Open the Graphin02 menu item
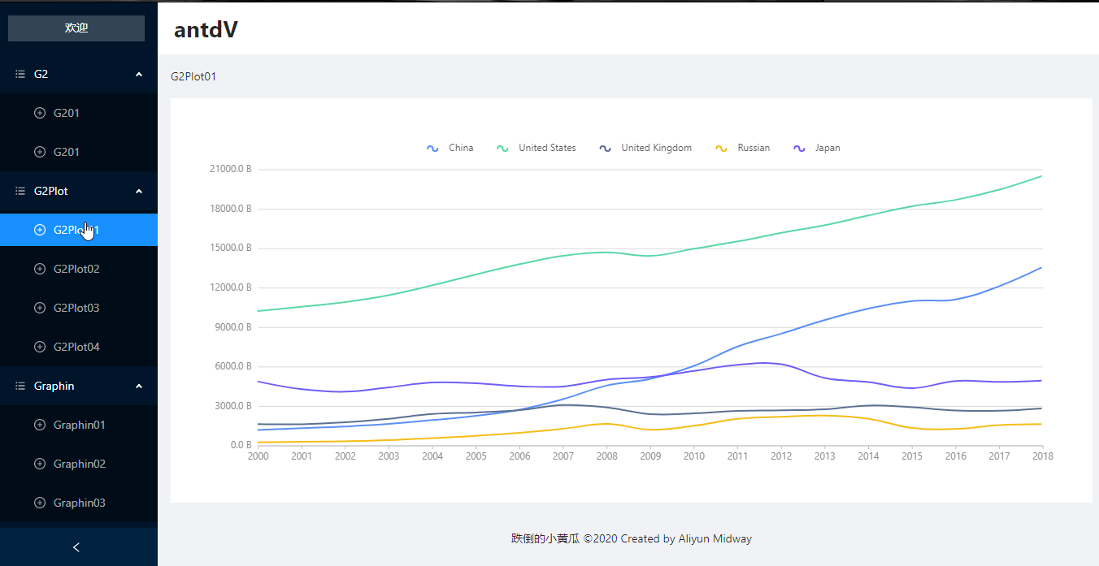1099x566 pixels. tap(79, 464)
